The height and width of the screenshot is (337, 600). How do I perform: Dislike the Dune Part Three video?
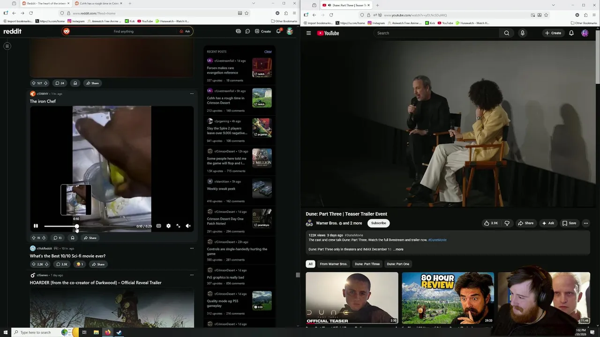(x=507, y=223)
